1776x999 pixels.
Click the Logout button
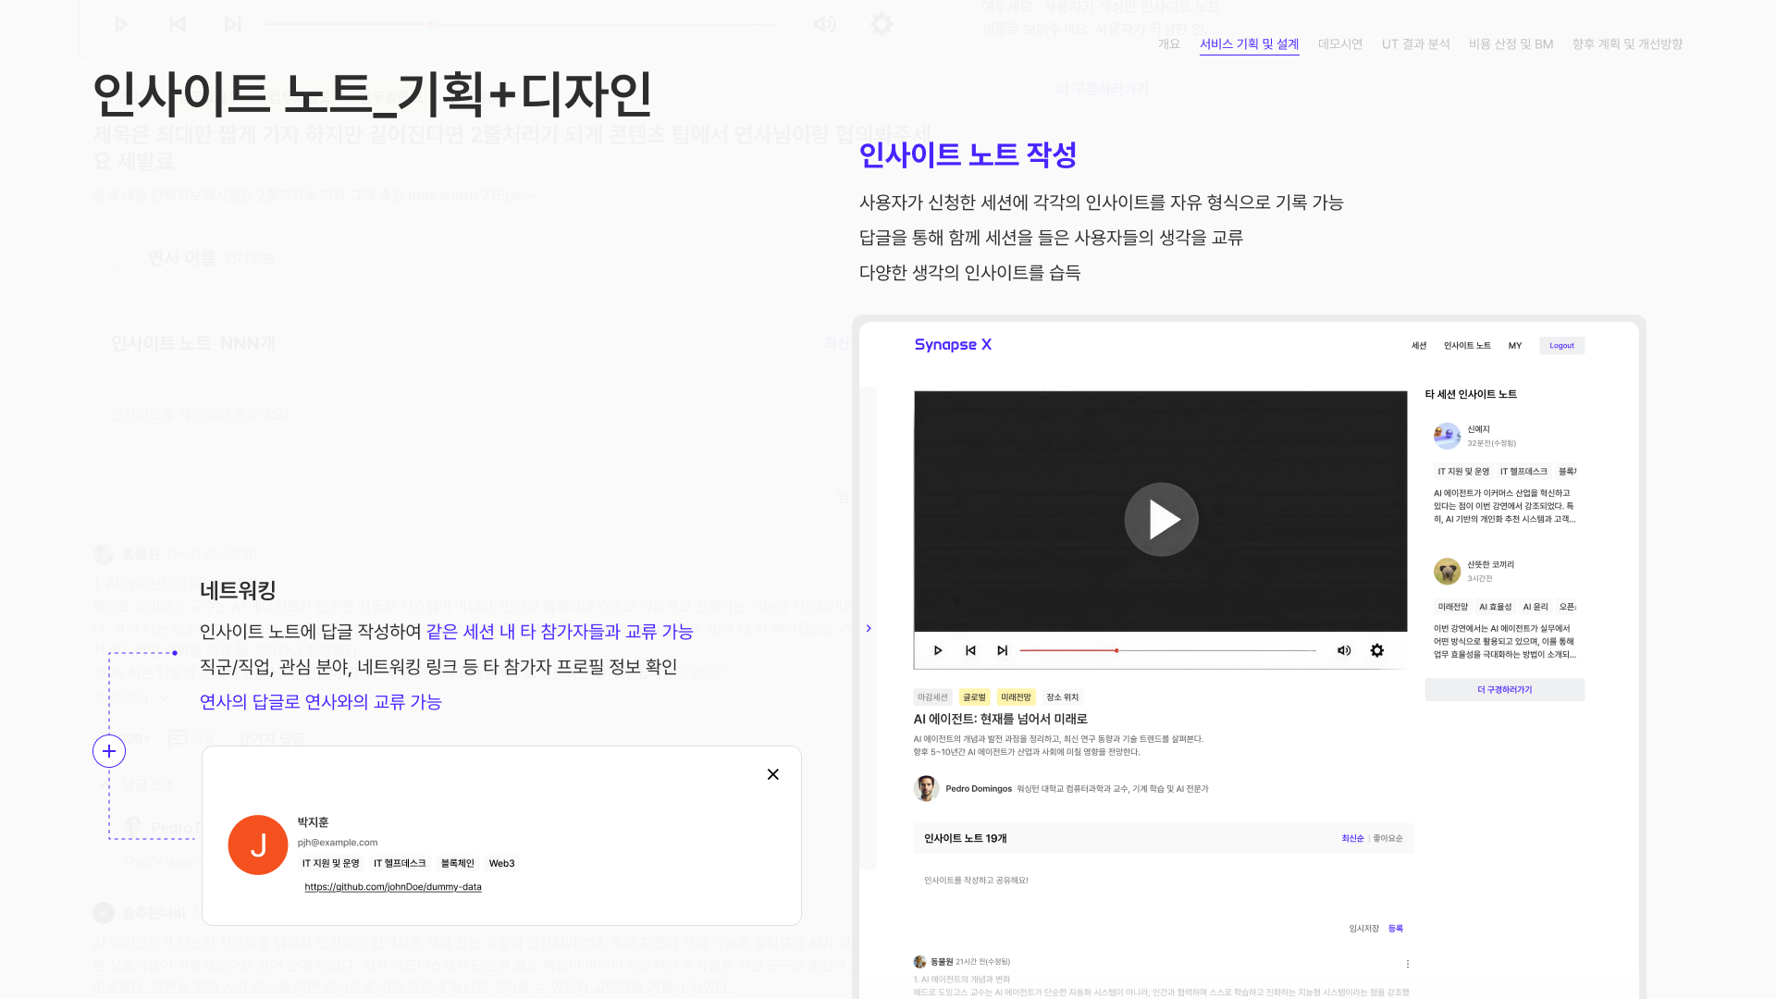click(1561, 346)
